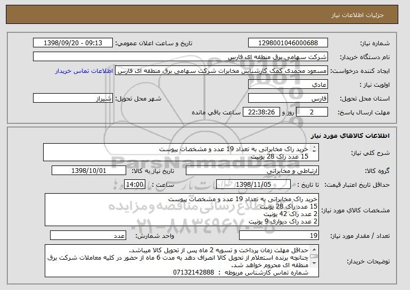Click the request creator field مسعود محمدی
The width and height of the screenshot is (410, 290).
pyautogui.click(x=222, y=71)
